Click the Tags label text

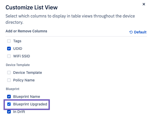17,41
